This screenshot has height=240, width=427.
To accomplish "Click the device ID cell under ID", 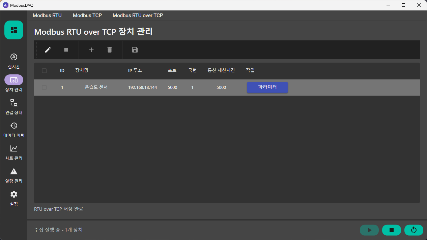I will click(x=62, y=88).
